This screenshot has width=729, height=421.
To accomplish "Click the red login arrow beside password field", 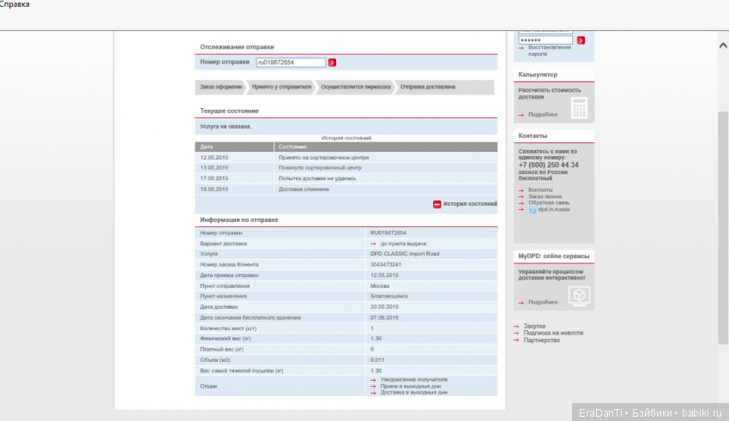I will [581, 40].
